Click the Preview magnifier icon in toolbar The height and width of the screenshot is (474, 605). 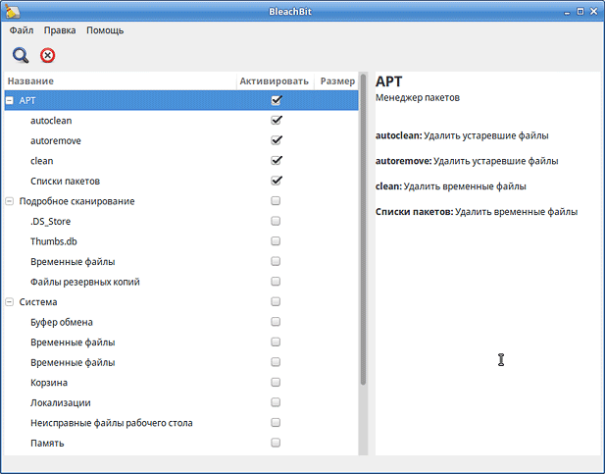(20, 55)
